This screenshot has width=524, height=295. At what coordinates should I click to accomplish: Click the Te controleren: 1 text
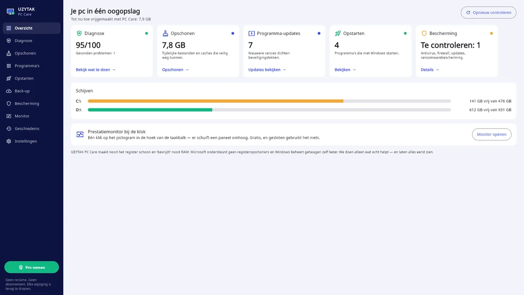tap(451, 45)
